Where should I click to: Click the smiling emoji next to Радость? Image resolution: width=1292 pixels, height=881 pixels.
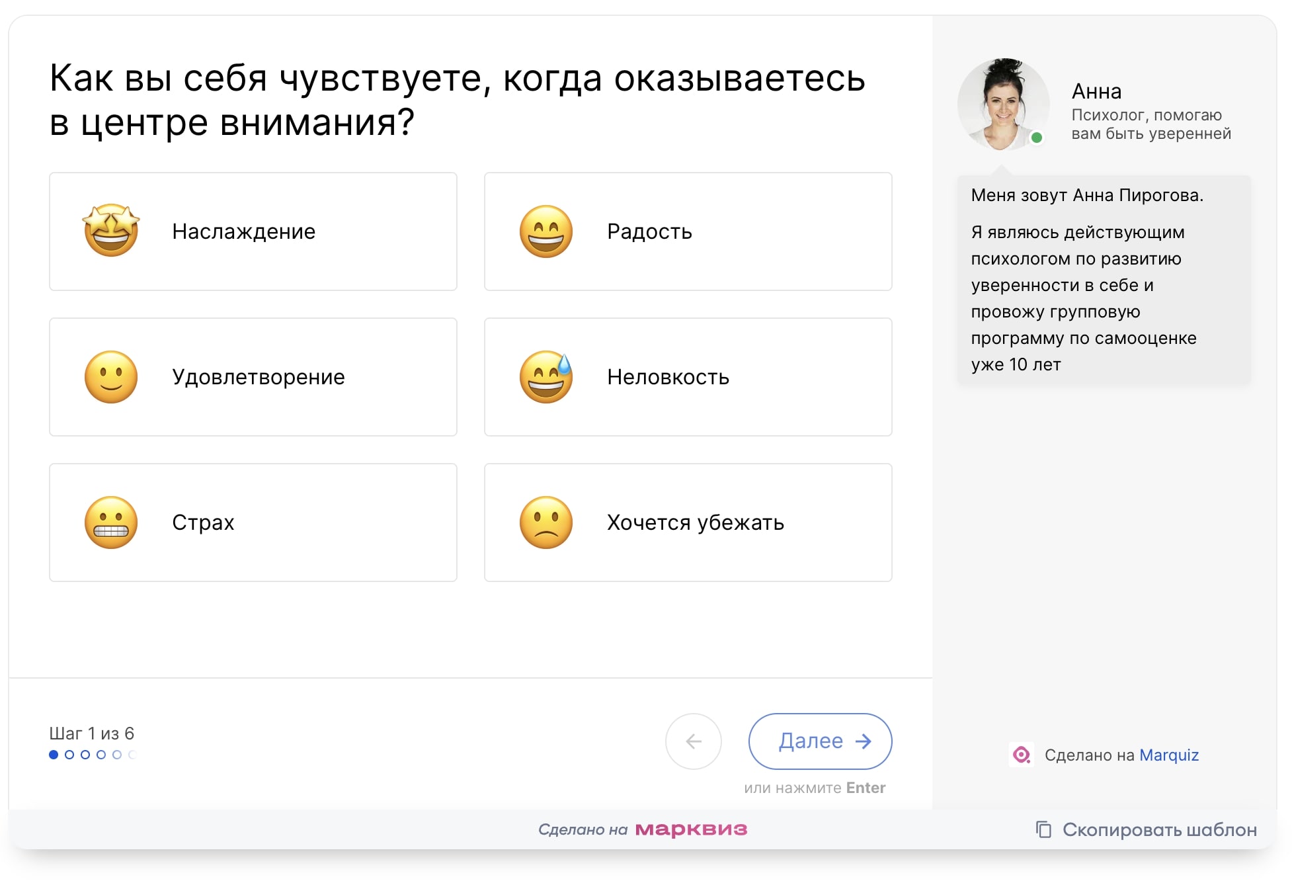pyautogui.click(x=546, y=231)
